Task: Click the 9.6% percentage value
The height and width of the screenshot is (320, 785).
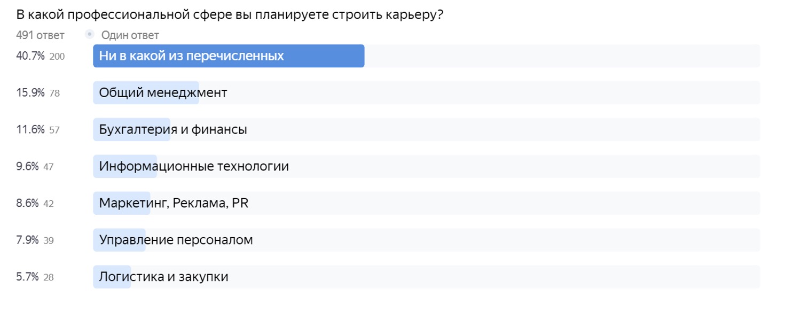Action: (x=28, y=167)
